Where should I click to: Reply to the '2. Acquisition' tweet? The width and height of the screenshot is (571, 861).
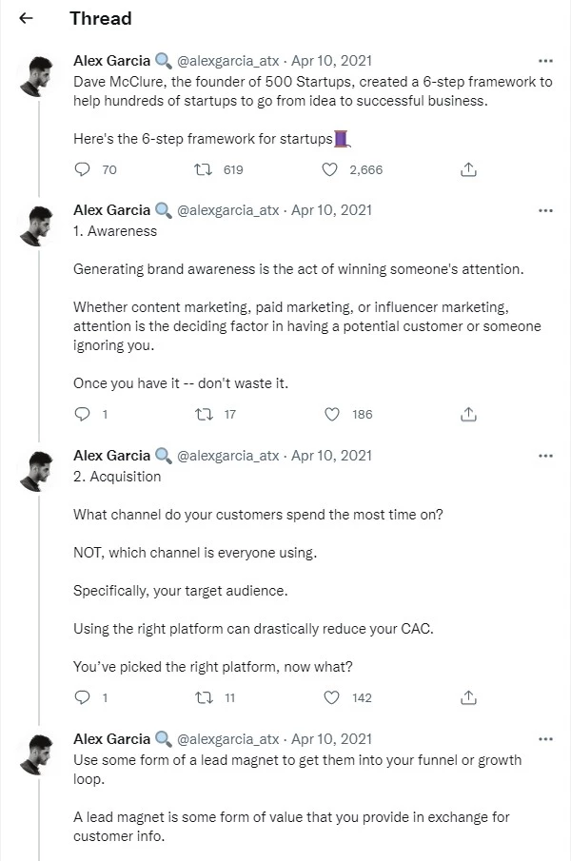[x=82, y=697]
